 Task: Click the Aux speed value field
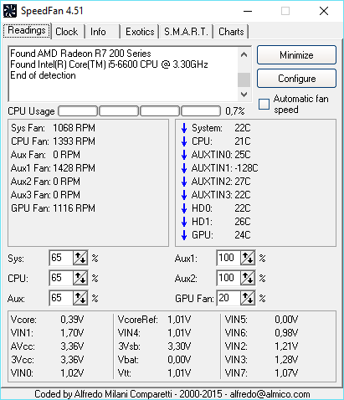61,298
